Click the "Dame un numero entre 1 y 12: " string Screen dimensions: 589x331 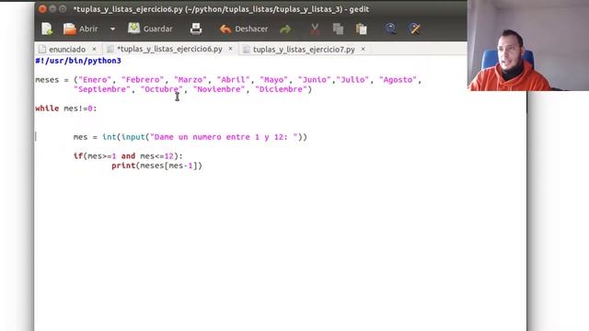click(x=224, y=137)
